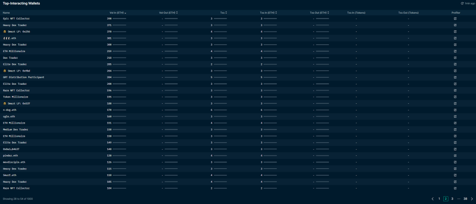Click the Profiler column header
Viewport: 476px width, 204px height.
456,13
